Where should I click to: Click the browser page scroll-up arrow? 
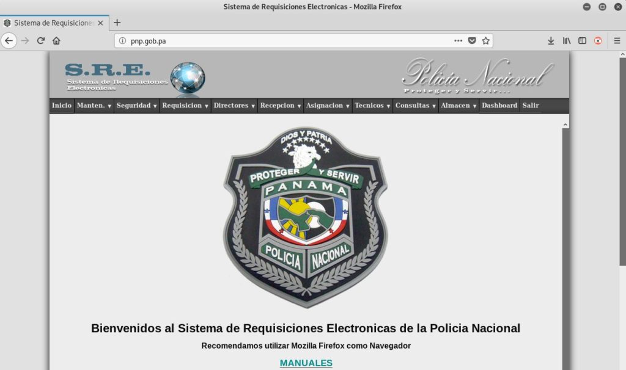(622, 54)
